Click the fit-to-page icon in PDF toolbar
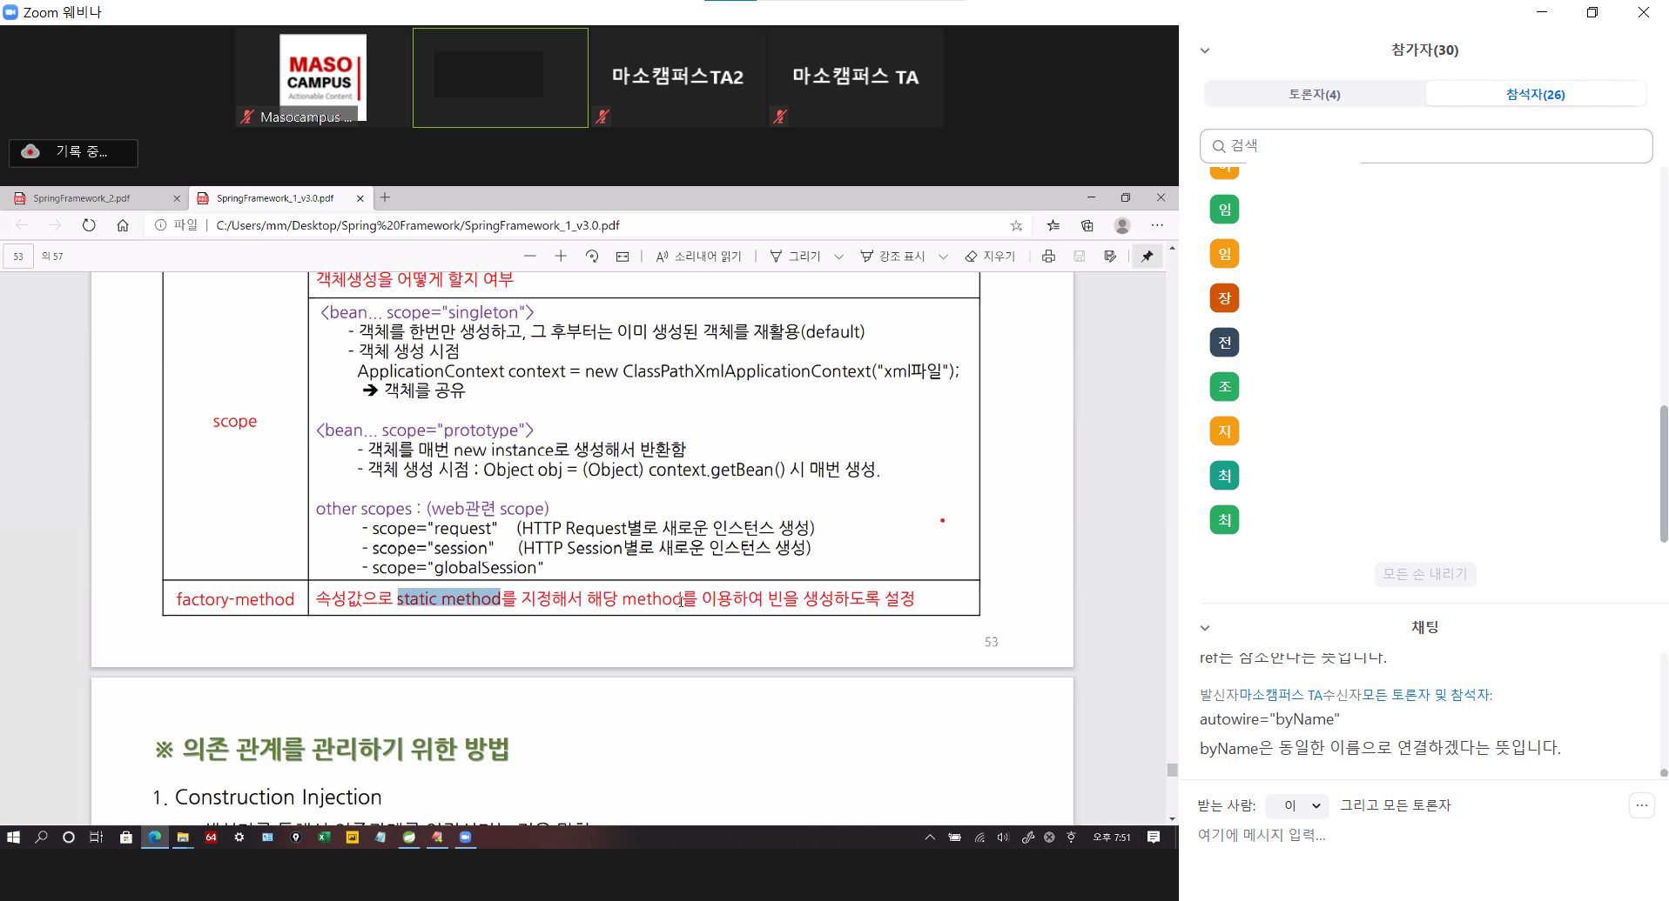 (x=623, y=257)
